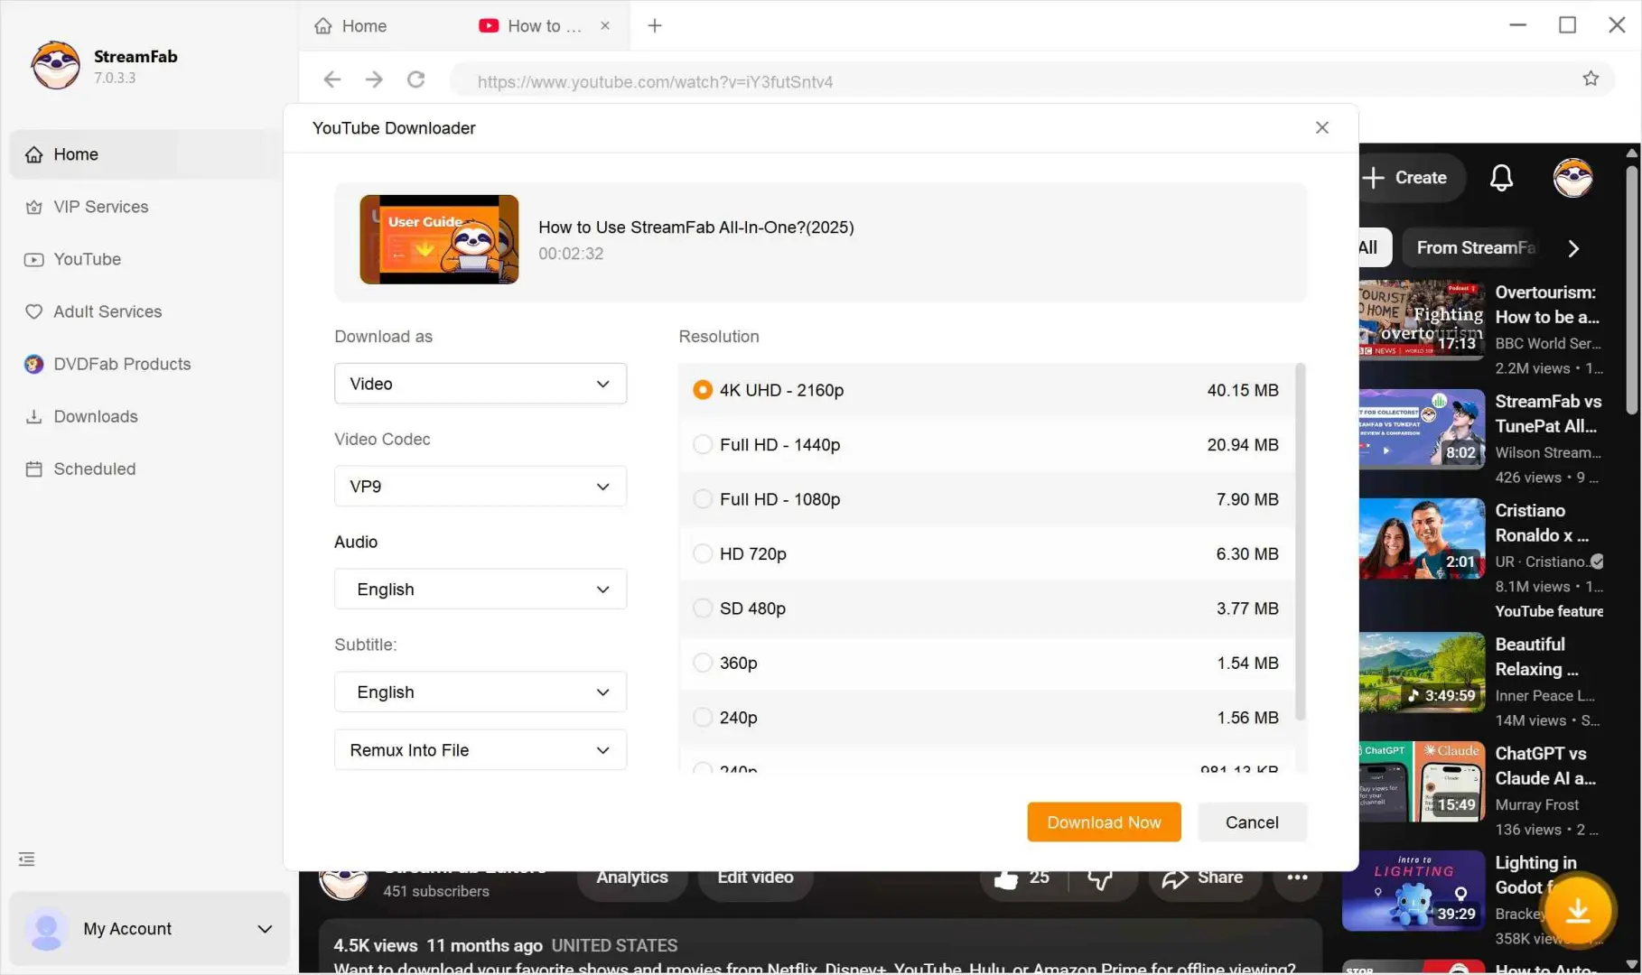The height and width of the screenshot is (975, 1642).
Task: Select Full HD - 1440p resolution
Action: coord(986,445)
